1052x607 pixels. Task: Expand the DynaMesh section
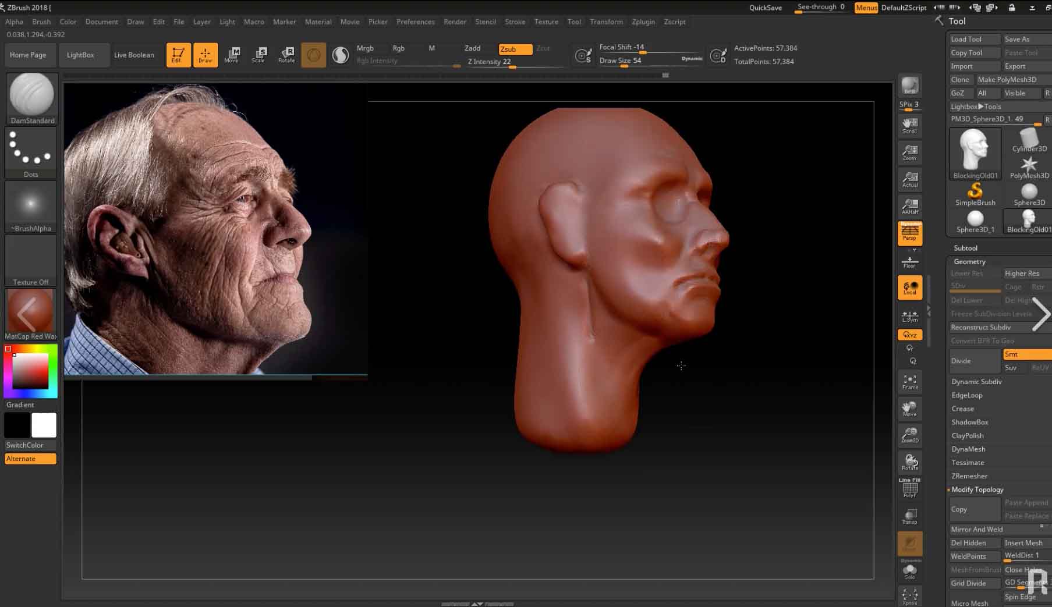click(x=968, y=449)
